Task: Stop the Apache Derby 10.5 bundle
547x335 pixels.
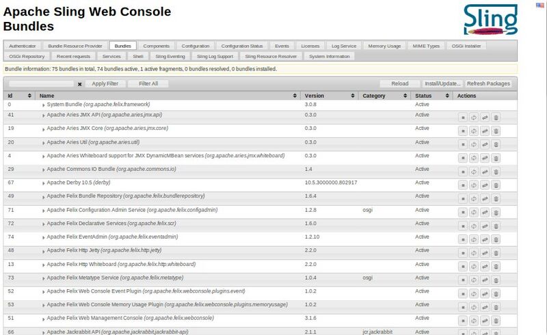Action: 463,185
